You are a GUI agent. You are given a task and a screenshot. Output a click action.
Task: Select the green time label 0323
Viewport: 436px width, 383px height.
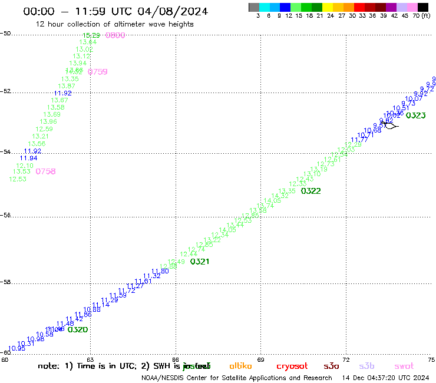(x=416, y=115)
